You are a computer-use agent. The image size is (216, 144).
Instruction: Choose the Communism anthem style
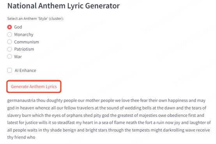(9, 42)
